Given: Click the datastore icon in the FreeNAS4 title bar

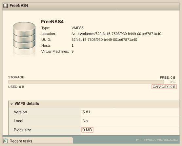Looking at the screenshot, I should coord(6,6).
